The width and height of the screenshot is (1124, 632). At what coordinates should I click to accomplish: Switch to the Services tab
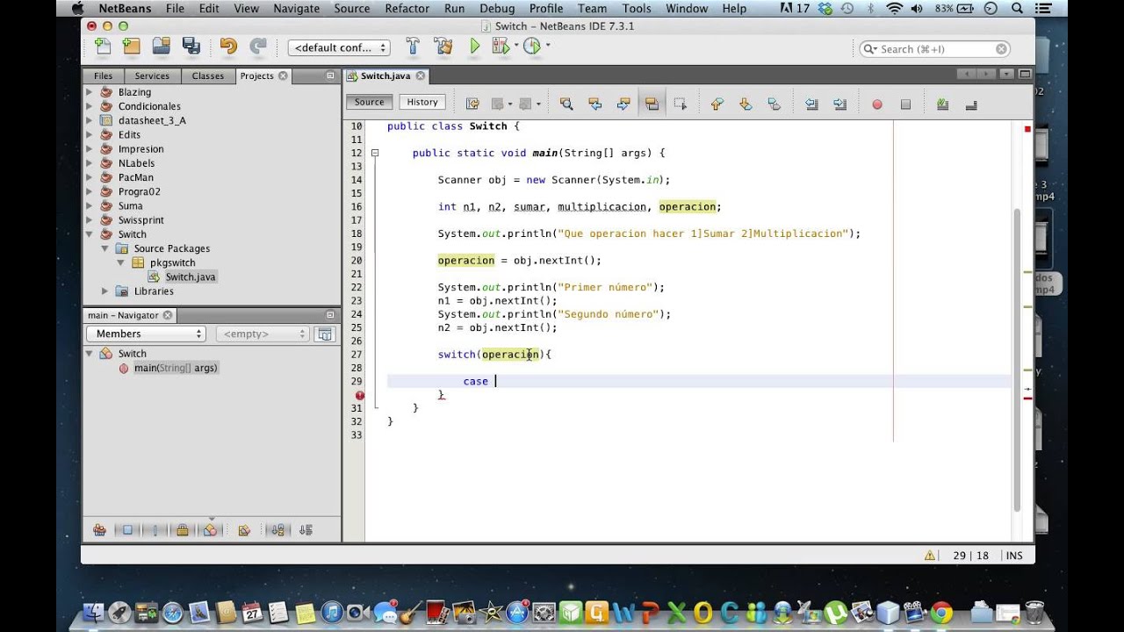point(152,75)
